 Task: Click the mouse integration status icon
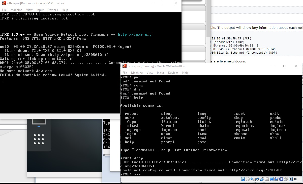286,179
